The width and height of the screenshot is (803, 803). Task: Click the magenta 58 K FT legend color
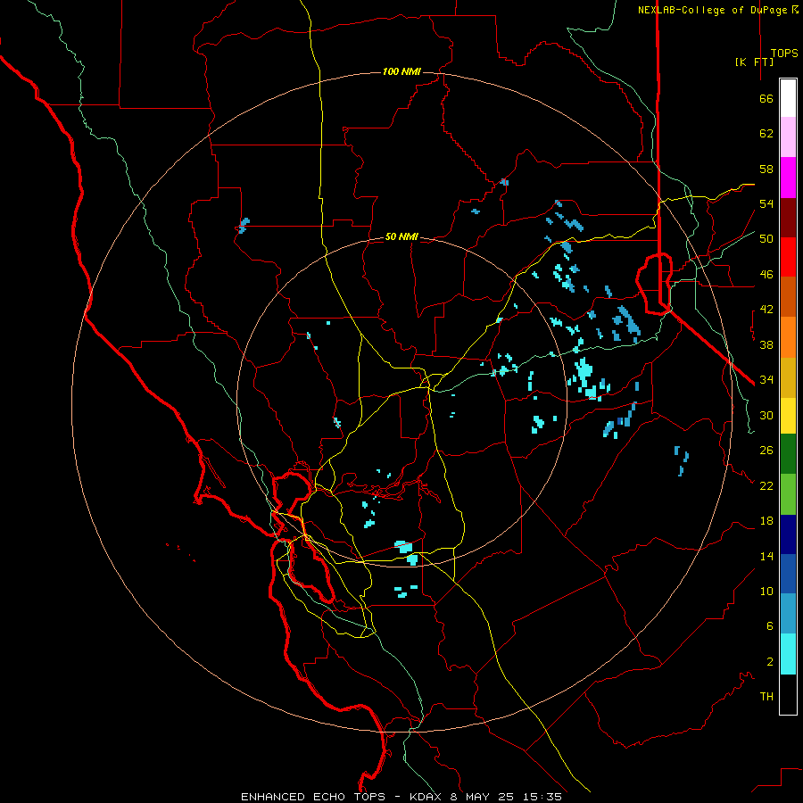pos(788,178)
